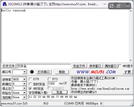Click the scan text overlay icon
This screenshot has height=107, width=134.
118,6
